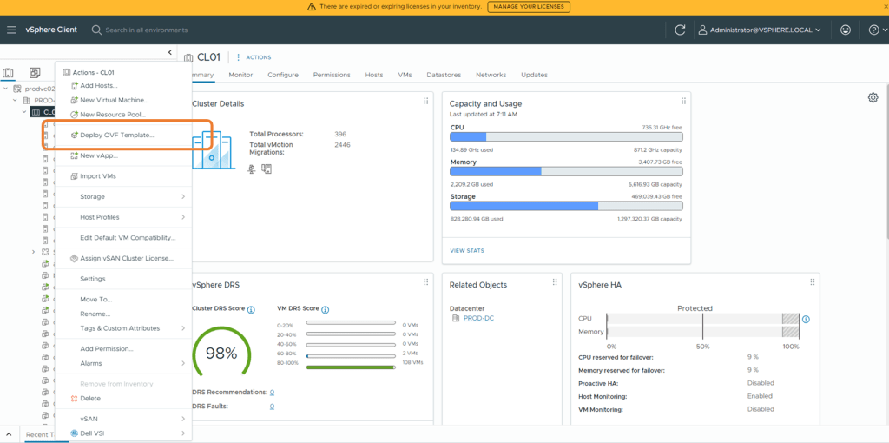889x443 pixels.
Task: Open the Configure tab
Action: click(283, 75)
